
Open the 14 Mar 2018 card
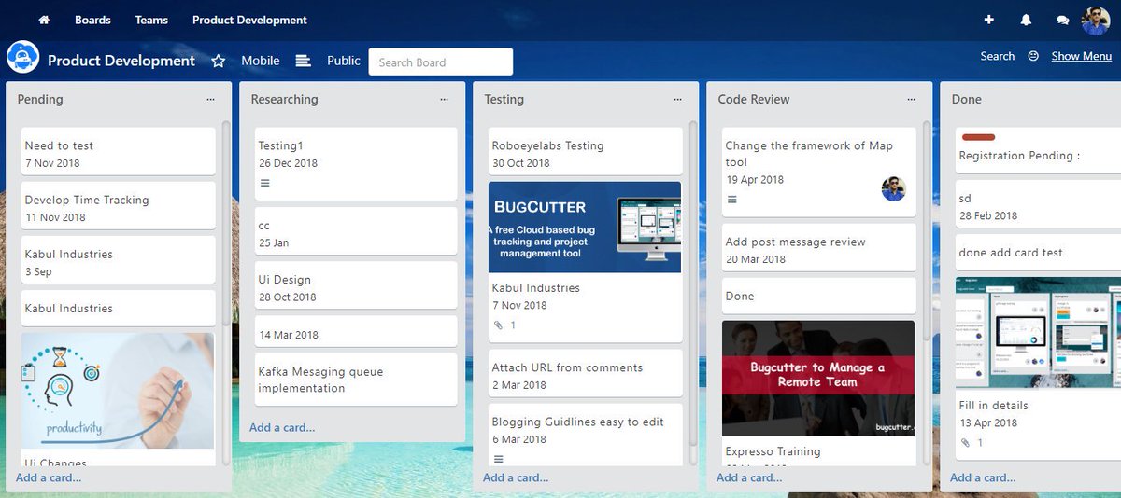point(356,332)
